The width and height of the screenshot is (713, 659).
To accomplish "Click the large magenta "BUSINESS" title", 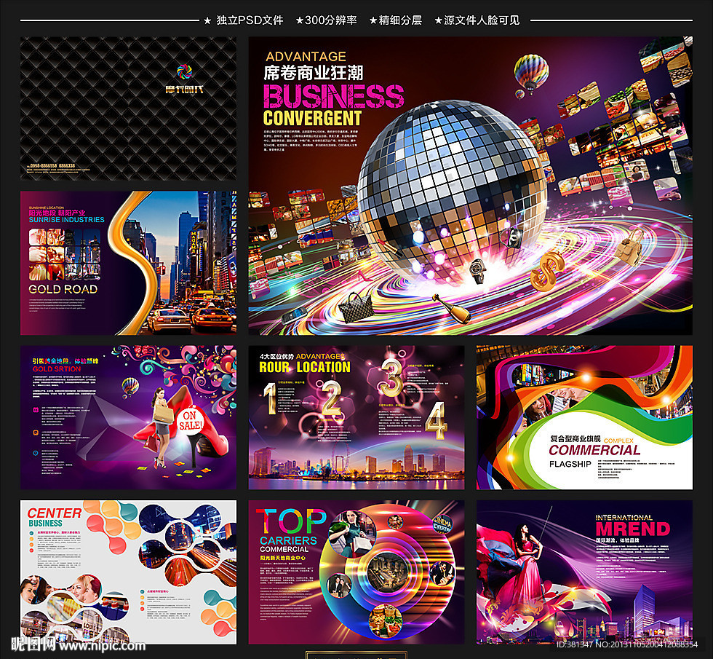I will coord(334,96).
